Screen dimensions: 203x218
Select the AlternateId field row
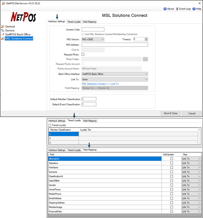coord(105,158)
